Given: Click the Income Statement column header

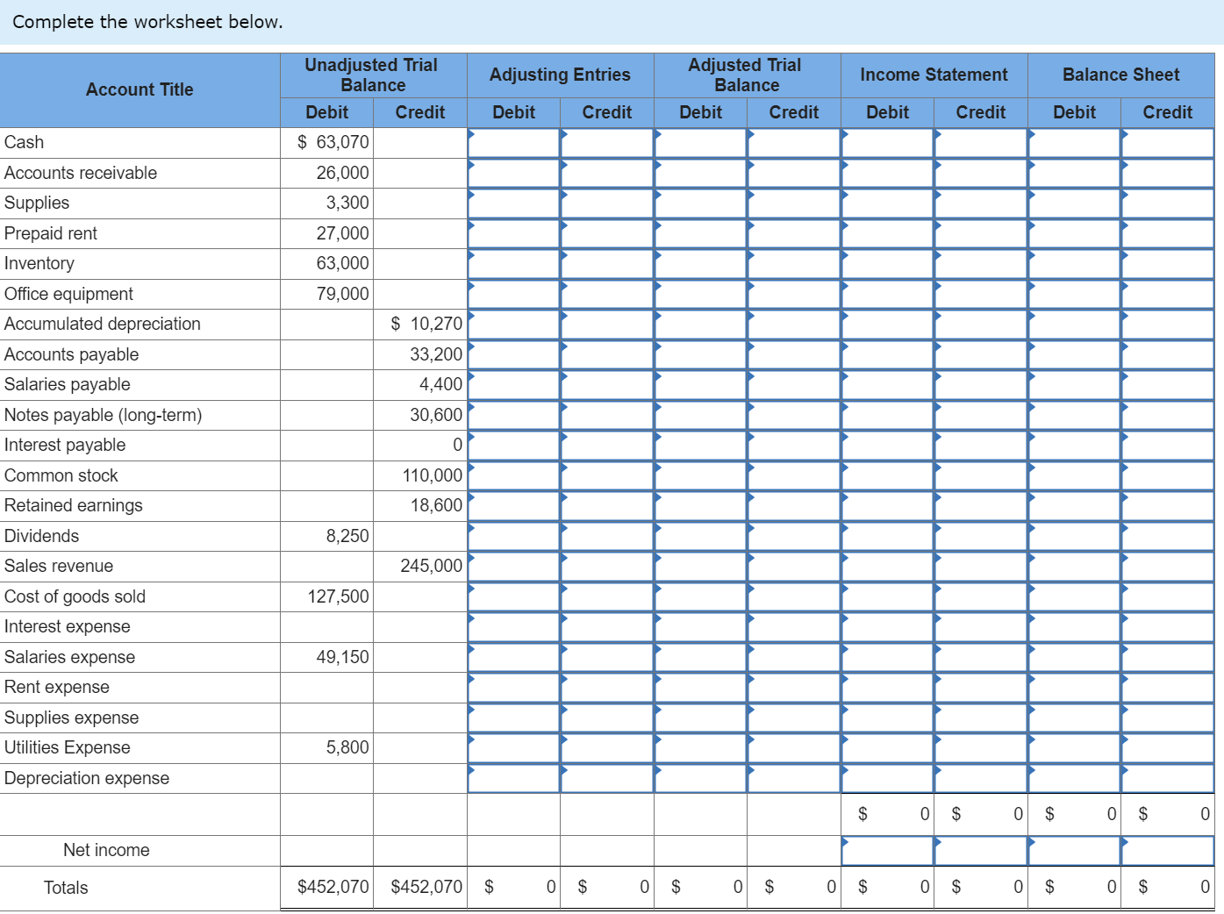Looking at the screenshot, I should 934,75.
